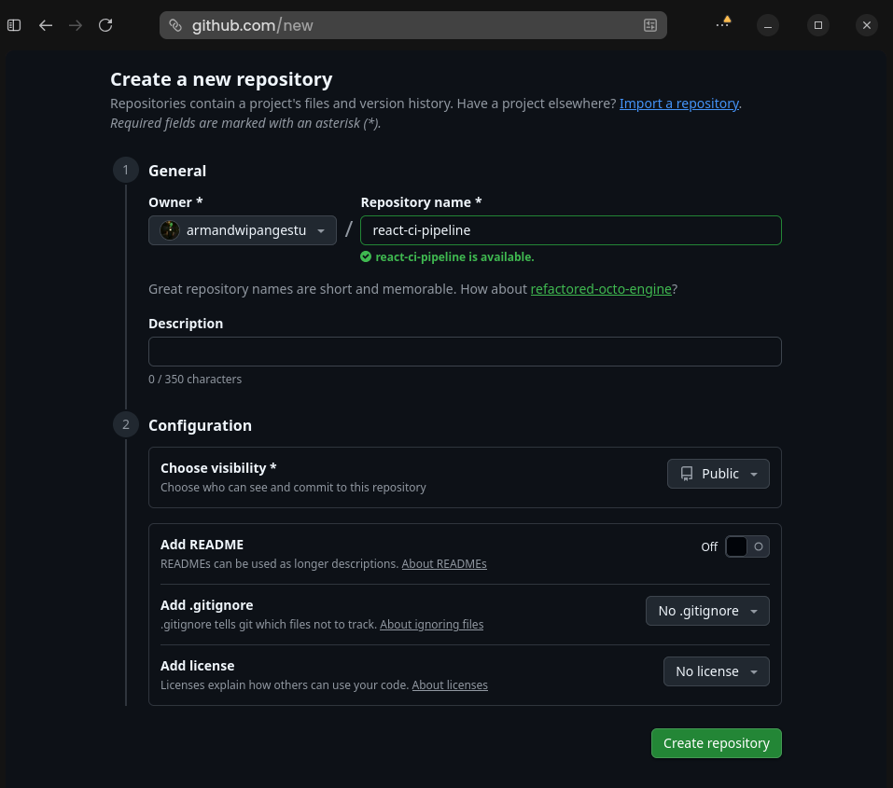Reload the current page

(x=105, y=25)
